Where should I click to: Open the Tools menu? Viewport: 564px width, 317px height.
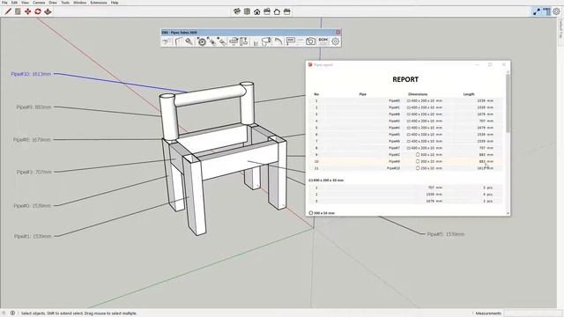(65, 3)
